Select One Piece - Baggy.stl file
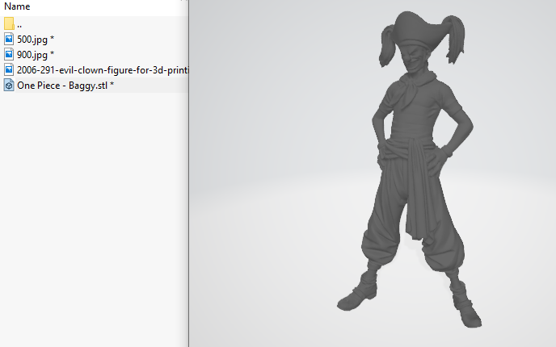The height and width of the screenshot is (347, 556). coord(65,86)
